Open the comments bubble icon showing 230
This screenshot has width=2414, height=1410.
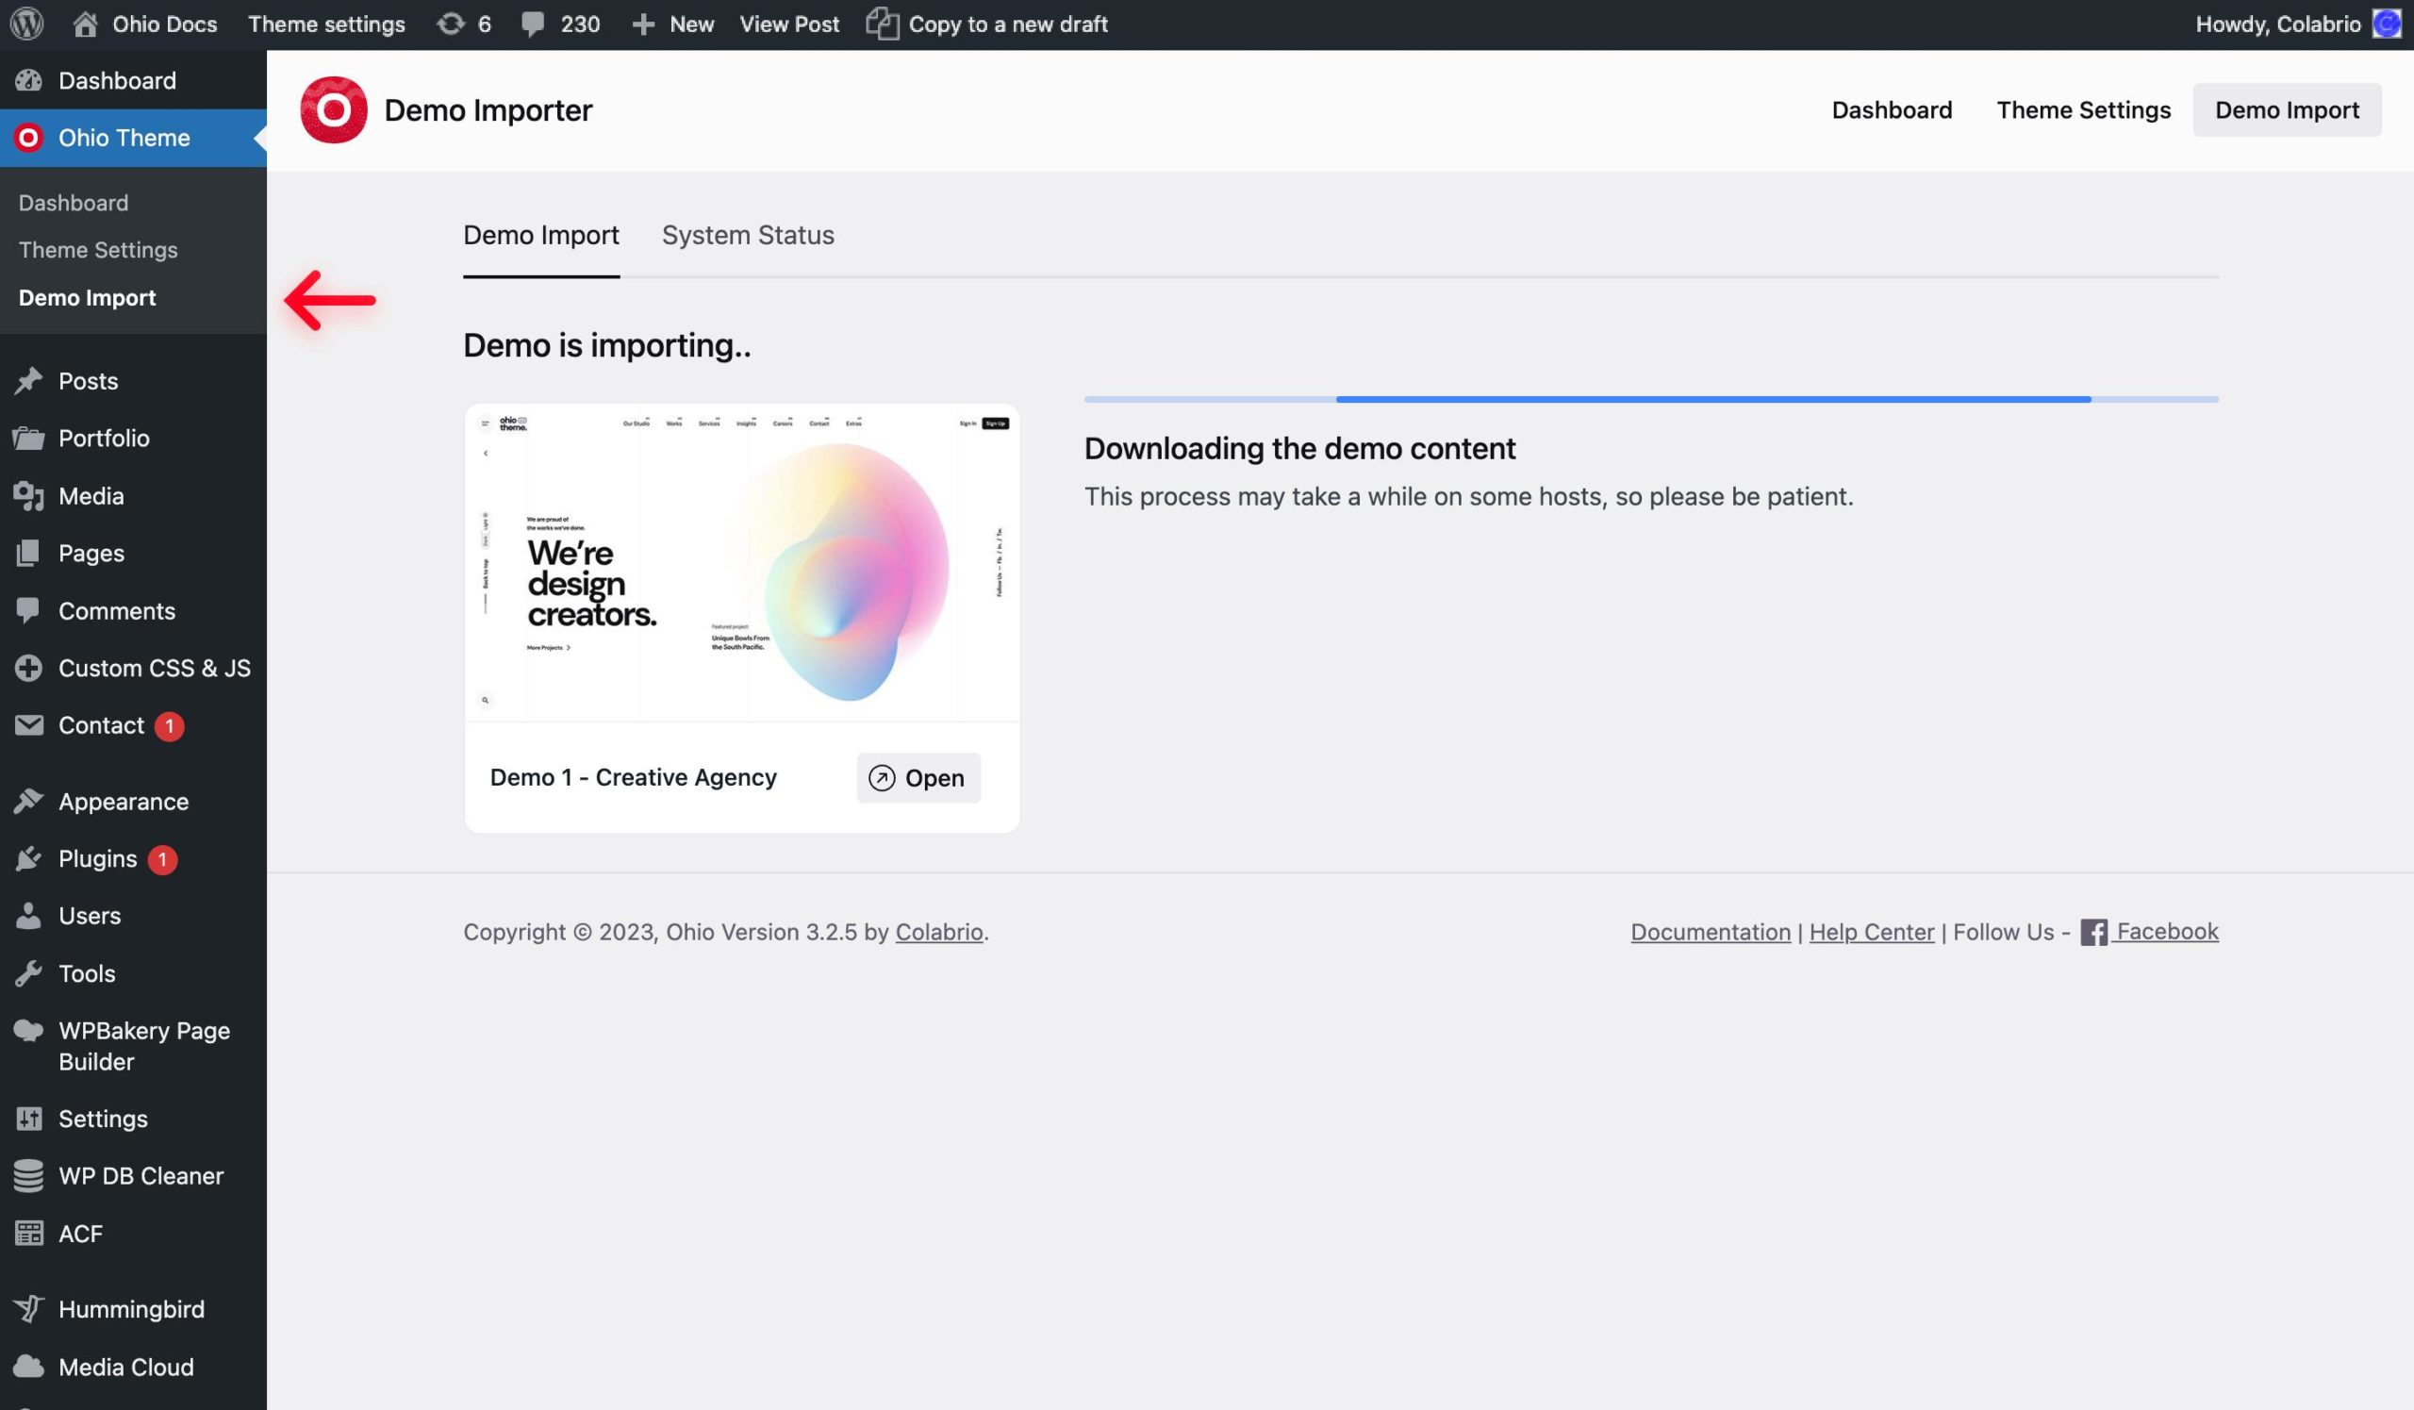click(x=560, y=24)
